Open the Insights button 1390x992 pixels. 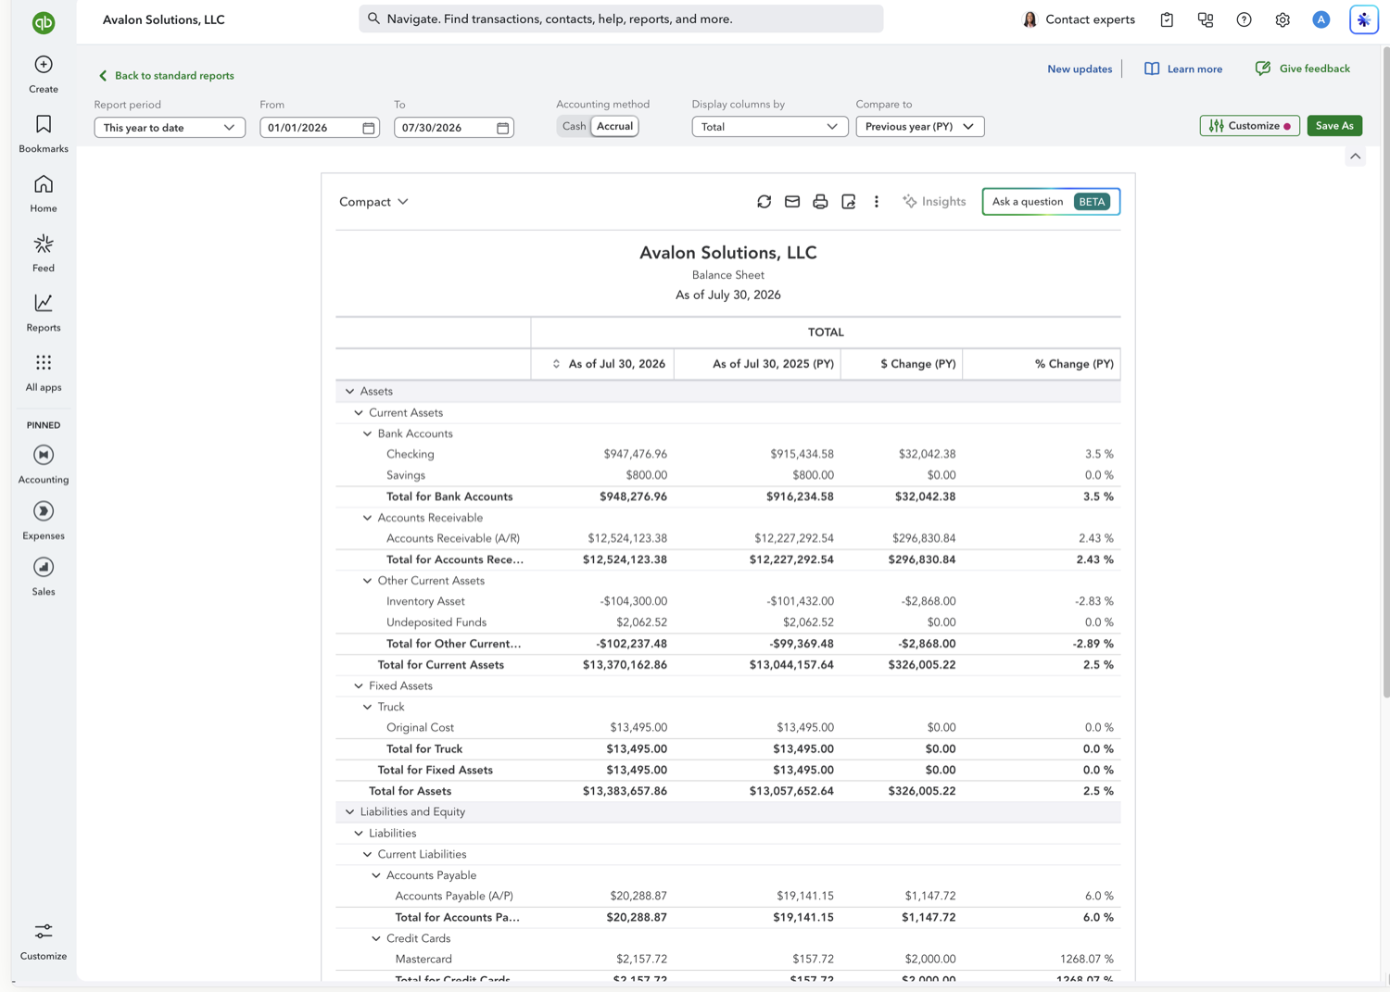pyautogui.click(x=934, y=202)
